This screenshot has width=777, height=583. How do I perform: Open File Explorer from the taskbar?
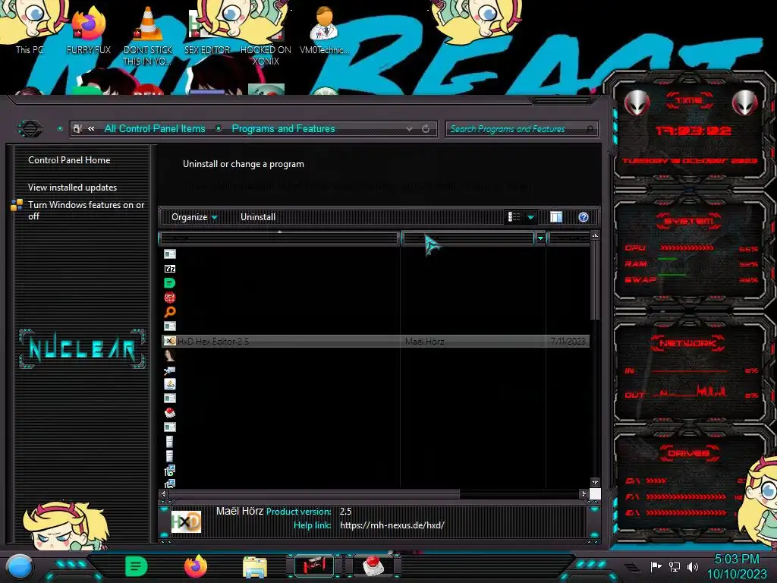point(255,567)
